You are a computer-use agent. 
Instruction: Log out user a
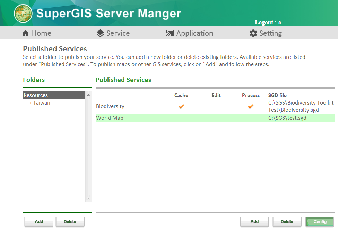(x=268, y=23)
